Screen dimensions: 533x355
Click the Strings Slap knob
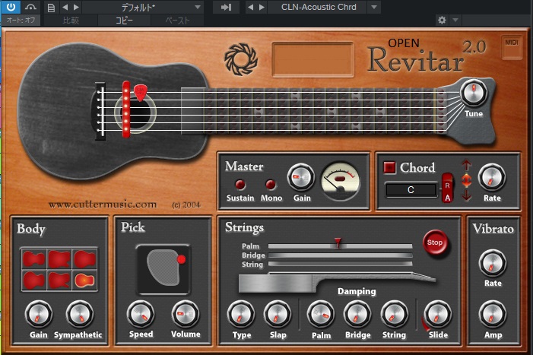pos(276,313)
